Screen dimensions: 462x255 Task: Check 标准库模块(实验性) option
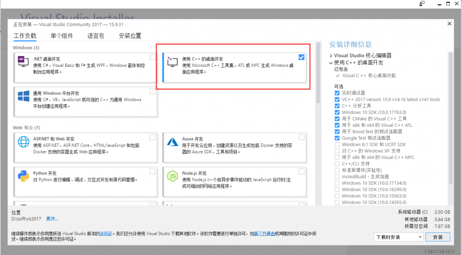337,170
